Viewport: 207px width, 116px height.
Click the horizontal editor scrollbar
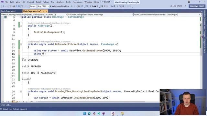click(91, 102)
